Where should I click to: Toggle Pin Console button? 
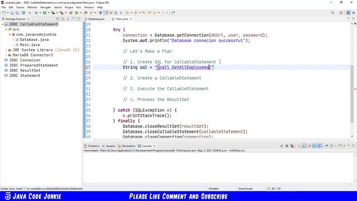[x=326, y=146]
